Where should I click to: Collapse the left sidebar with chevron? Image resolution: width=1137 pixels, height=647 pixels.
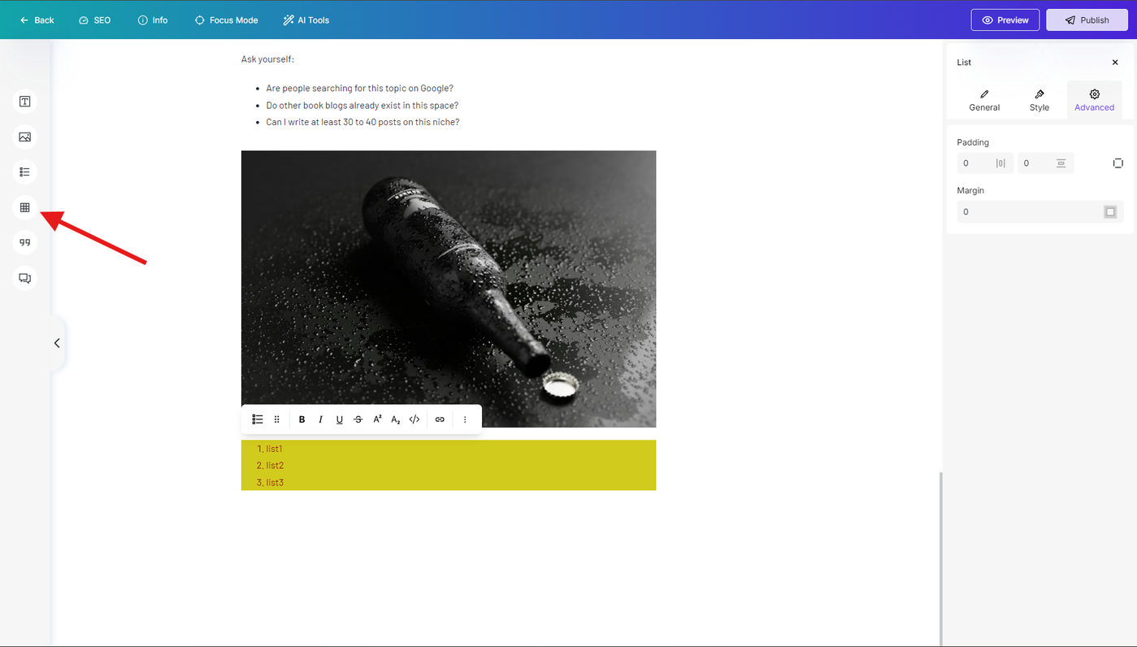pos(57,343)
